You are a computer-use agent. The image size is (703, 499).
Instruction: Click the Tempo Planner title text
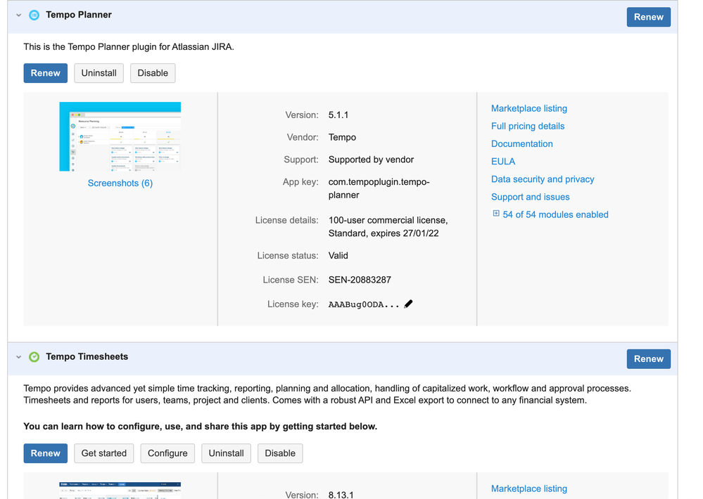(x=78, y=15)
